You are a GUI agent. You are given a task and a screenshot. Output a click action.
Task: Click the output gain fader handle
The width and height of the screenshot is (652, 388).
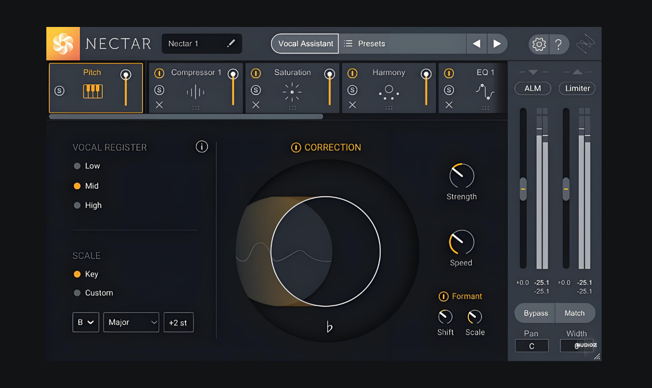(566, 189)
